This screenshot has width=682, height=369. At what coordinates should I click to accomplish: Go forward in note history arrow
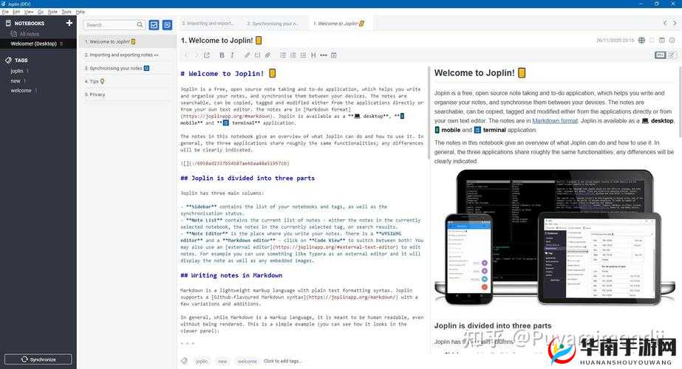196,55
